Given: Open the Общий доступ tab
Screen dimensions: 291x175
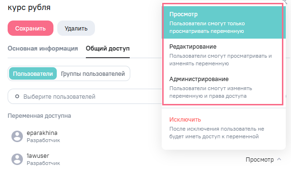Looking at the screenshot, I should point(108,49).
